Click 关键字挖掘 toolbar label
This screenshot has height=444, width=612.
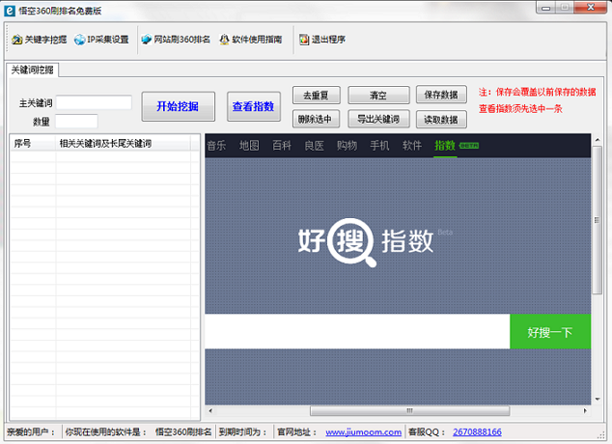point(45,40)
